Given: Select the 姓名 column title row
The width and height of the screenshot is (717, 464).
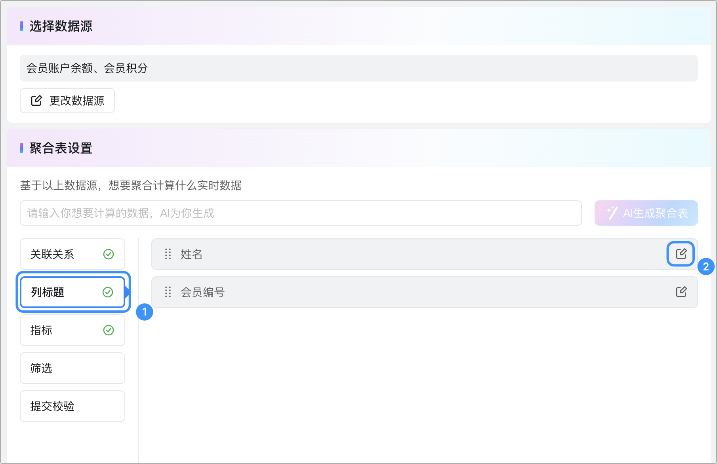Looking at the screenshot, I should point(424,254).
